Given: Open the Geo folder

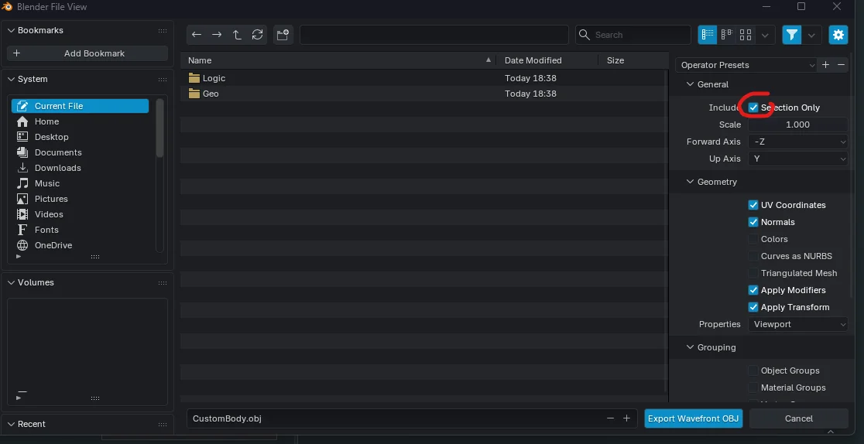Looking at the screenshot, I should [x=211, y=94].
